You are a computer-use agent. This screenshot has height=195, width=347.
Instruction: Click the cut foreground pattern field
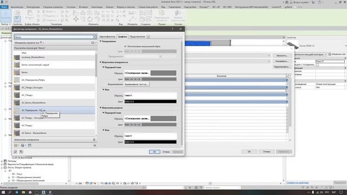pos(150,119)
